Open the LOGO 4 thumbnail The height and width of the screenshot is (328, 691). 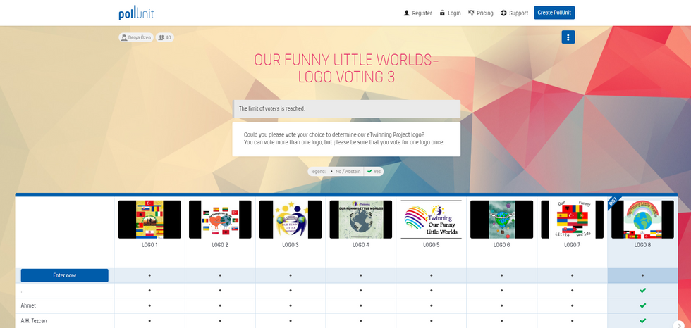pyautogui.click(x=361, y=220)
